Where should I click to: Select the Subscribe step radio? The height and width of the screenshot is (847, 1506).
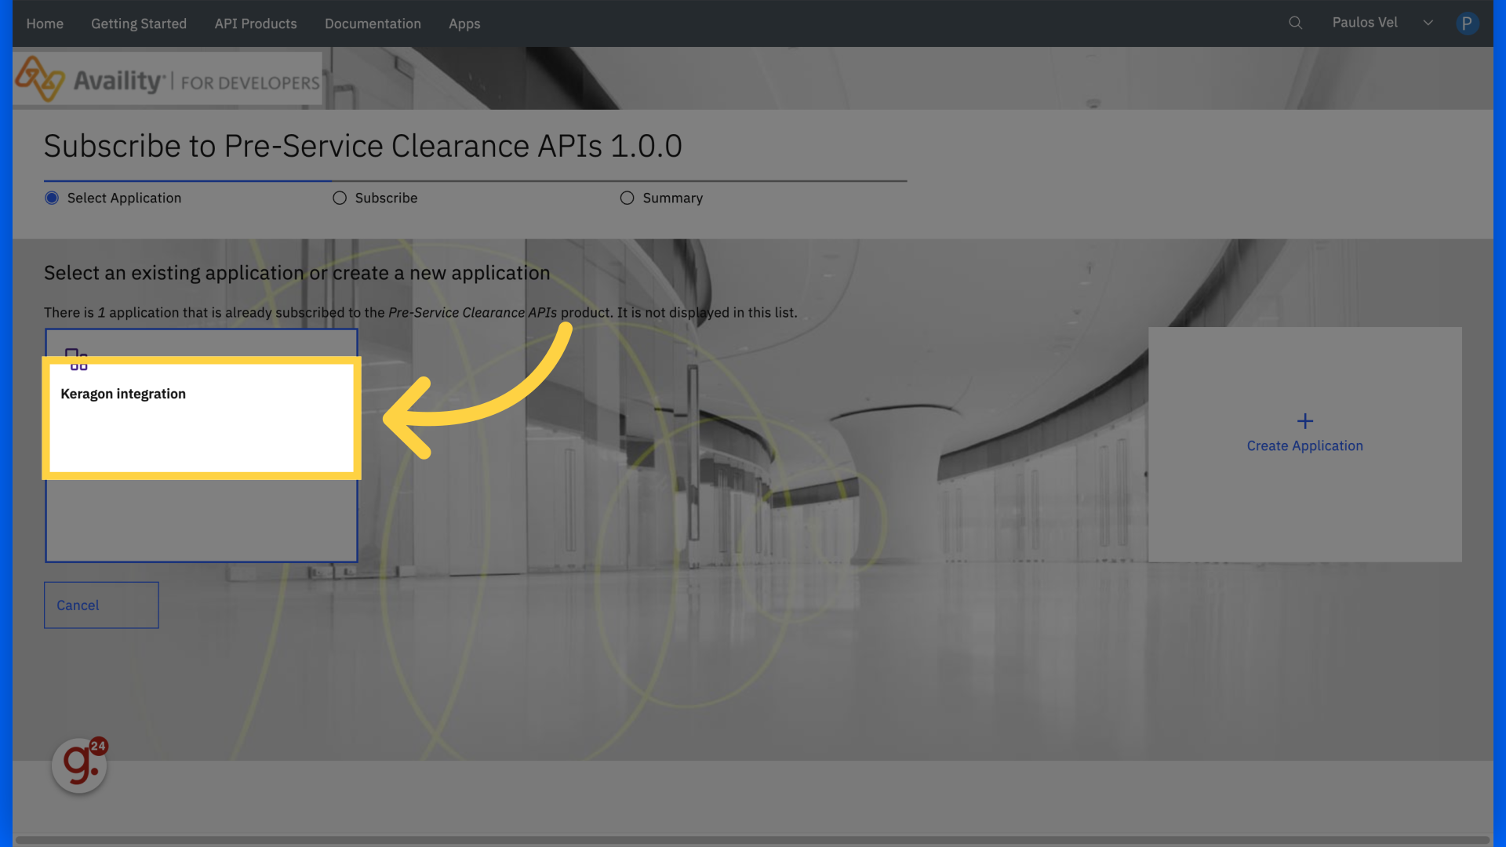[x=340, y=198]
